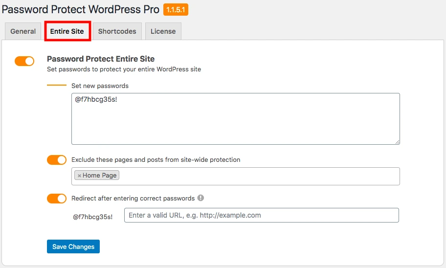Remove Home Page tag with x icon
Image resolution: width=446 pixels, height=268 pixels.
[79, 176]
